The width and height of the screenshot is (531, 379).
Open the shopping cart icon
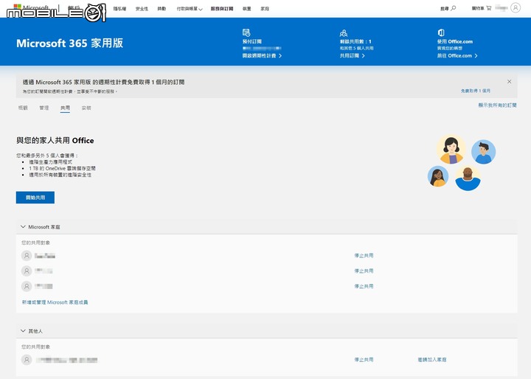(489, 8)
